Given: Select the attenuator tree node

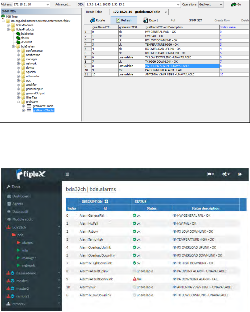Looking at the screenshot, I should point(33,76).
